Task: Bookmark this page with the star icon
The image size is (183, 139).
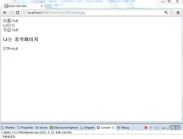Action: point(171,13)
